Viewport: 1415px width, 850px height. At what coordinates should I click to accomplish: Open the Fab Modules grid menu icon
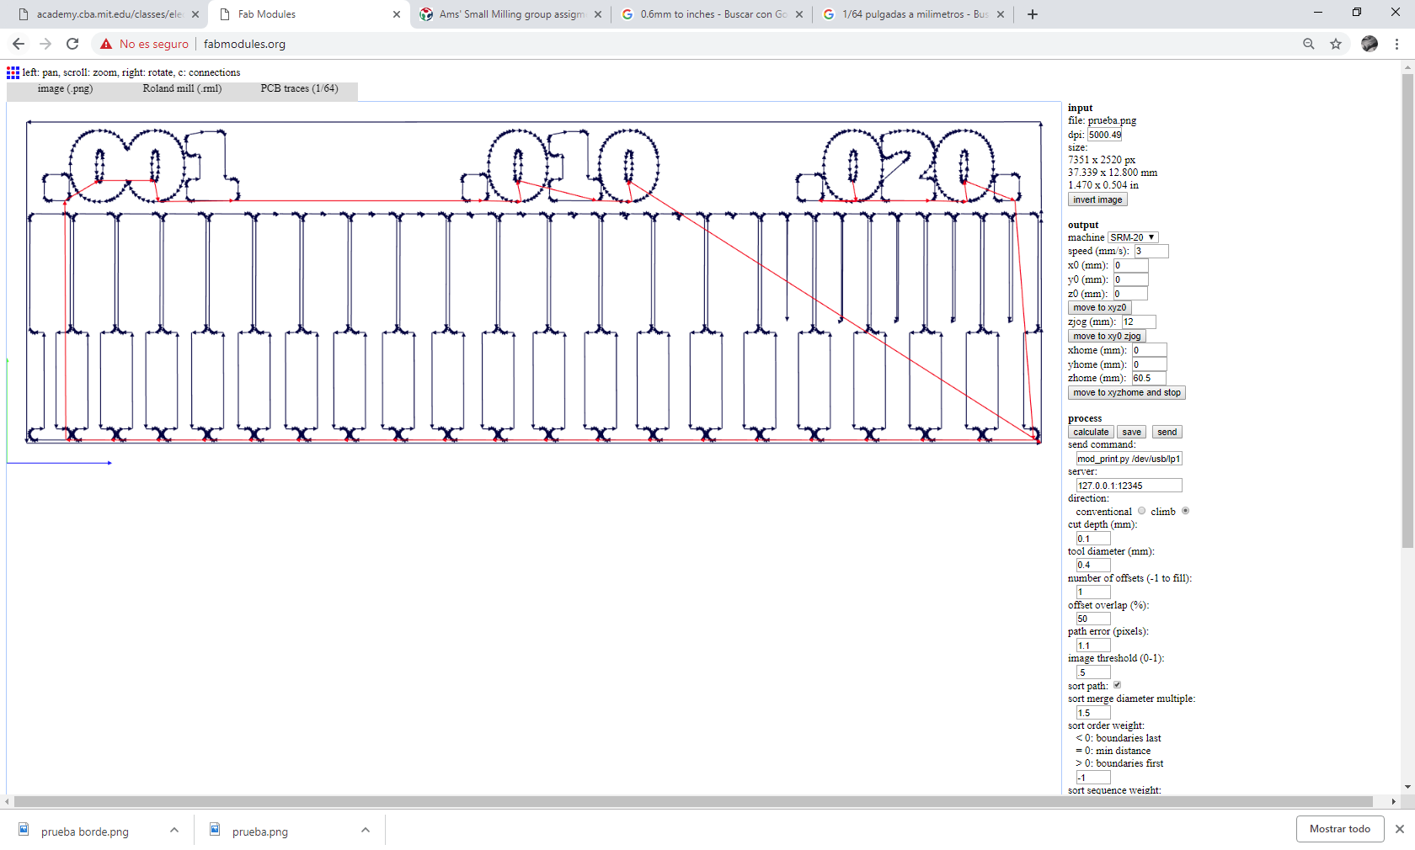coord(13,72)
